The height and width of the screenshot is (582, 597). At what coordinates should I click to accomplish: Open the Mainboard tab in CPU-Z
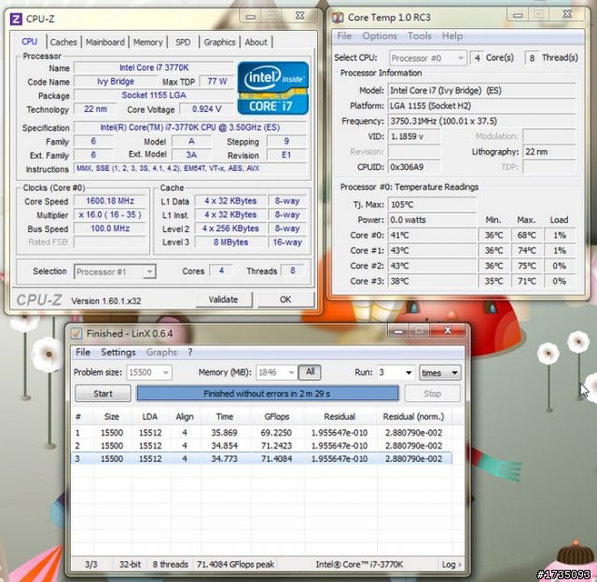pos(105,42)
